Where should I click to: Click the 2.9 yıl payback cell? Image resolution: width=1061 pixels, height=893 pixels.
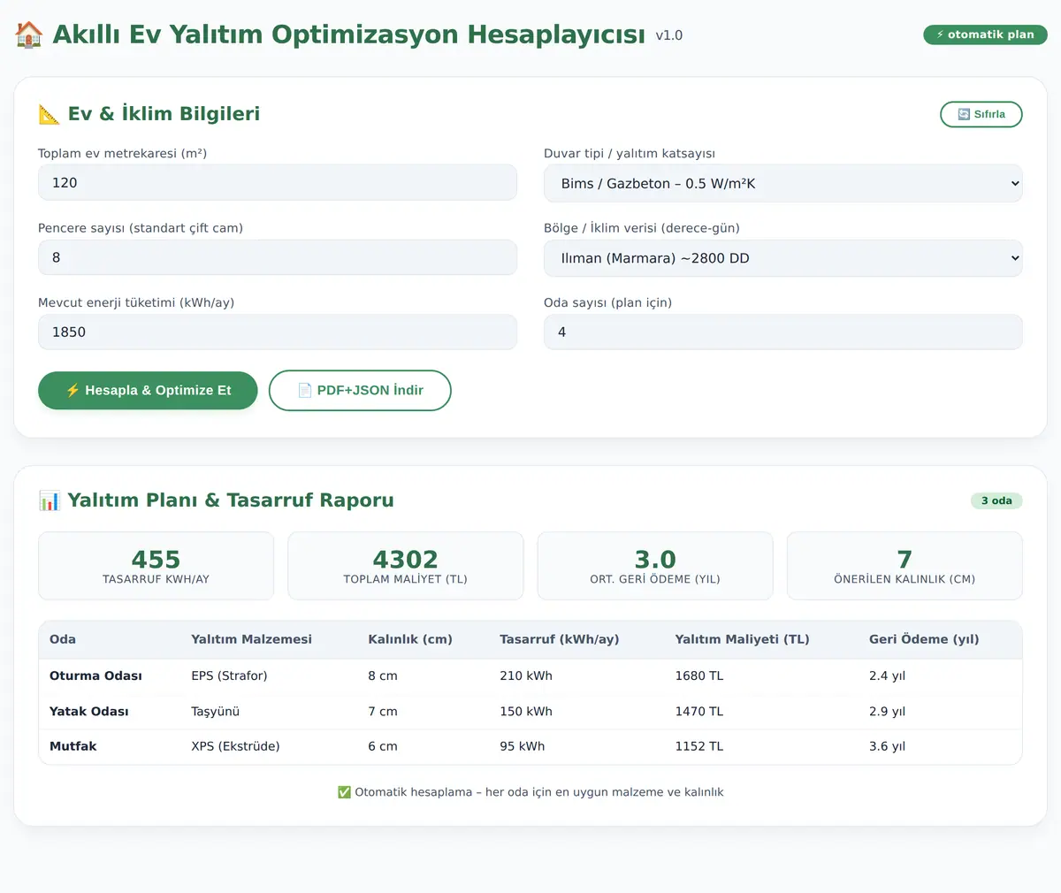point(887,711)
